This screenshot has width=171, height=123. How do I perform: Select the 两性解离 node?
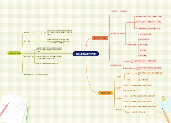click(x=26, y=32)
